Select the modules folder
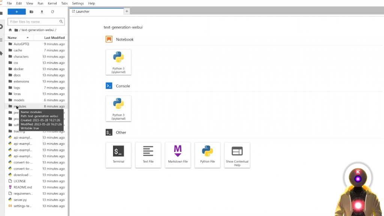This screenshot has width=384, height=216. pyautogui.click(x=36, y=106)
